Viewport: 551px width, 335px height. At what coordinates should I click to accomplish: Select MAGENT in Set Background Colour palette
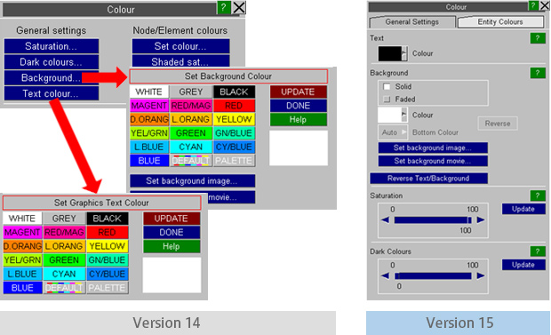point(149,106)
